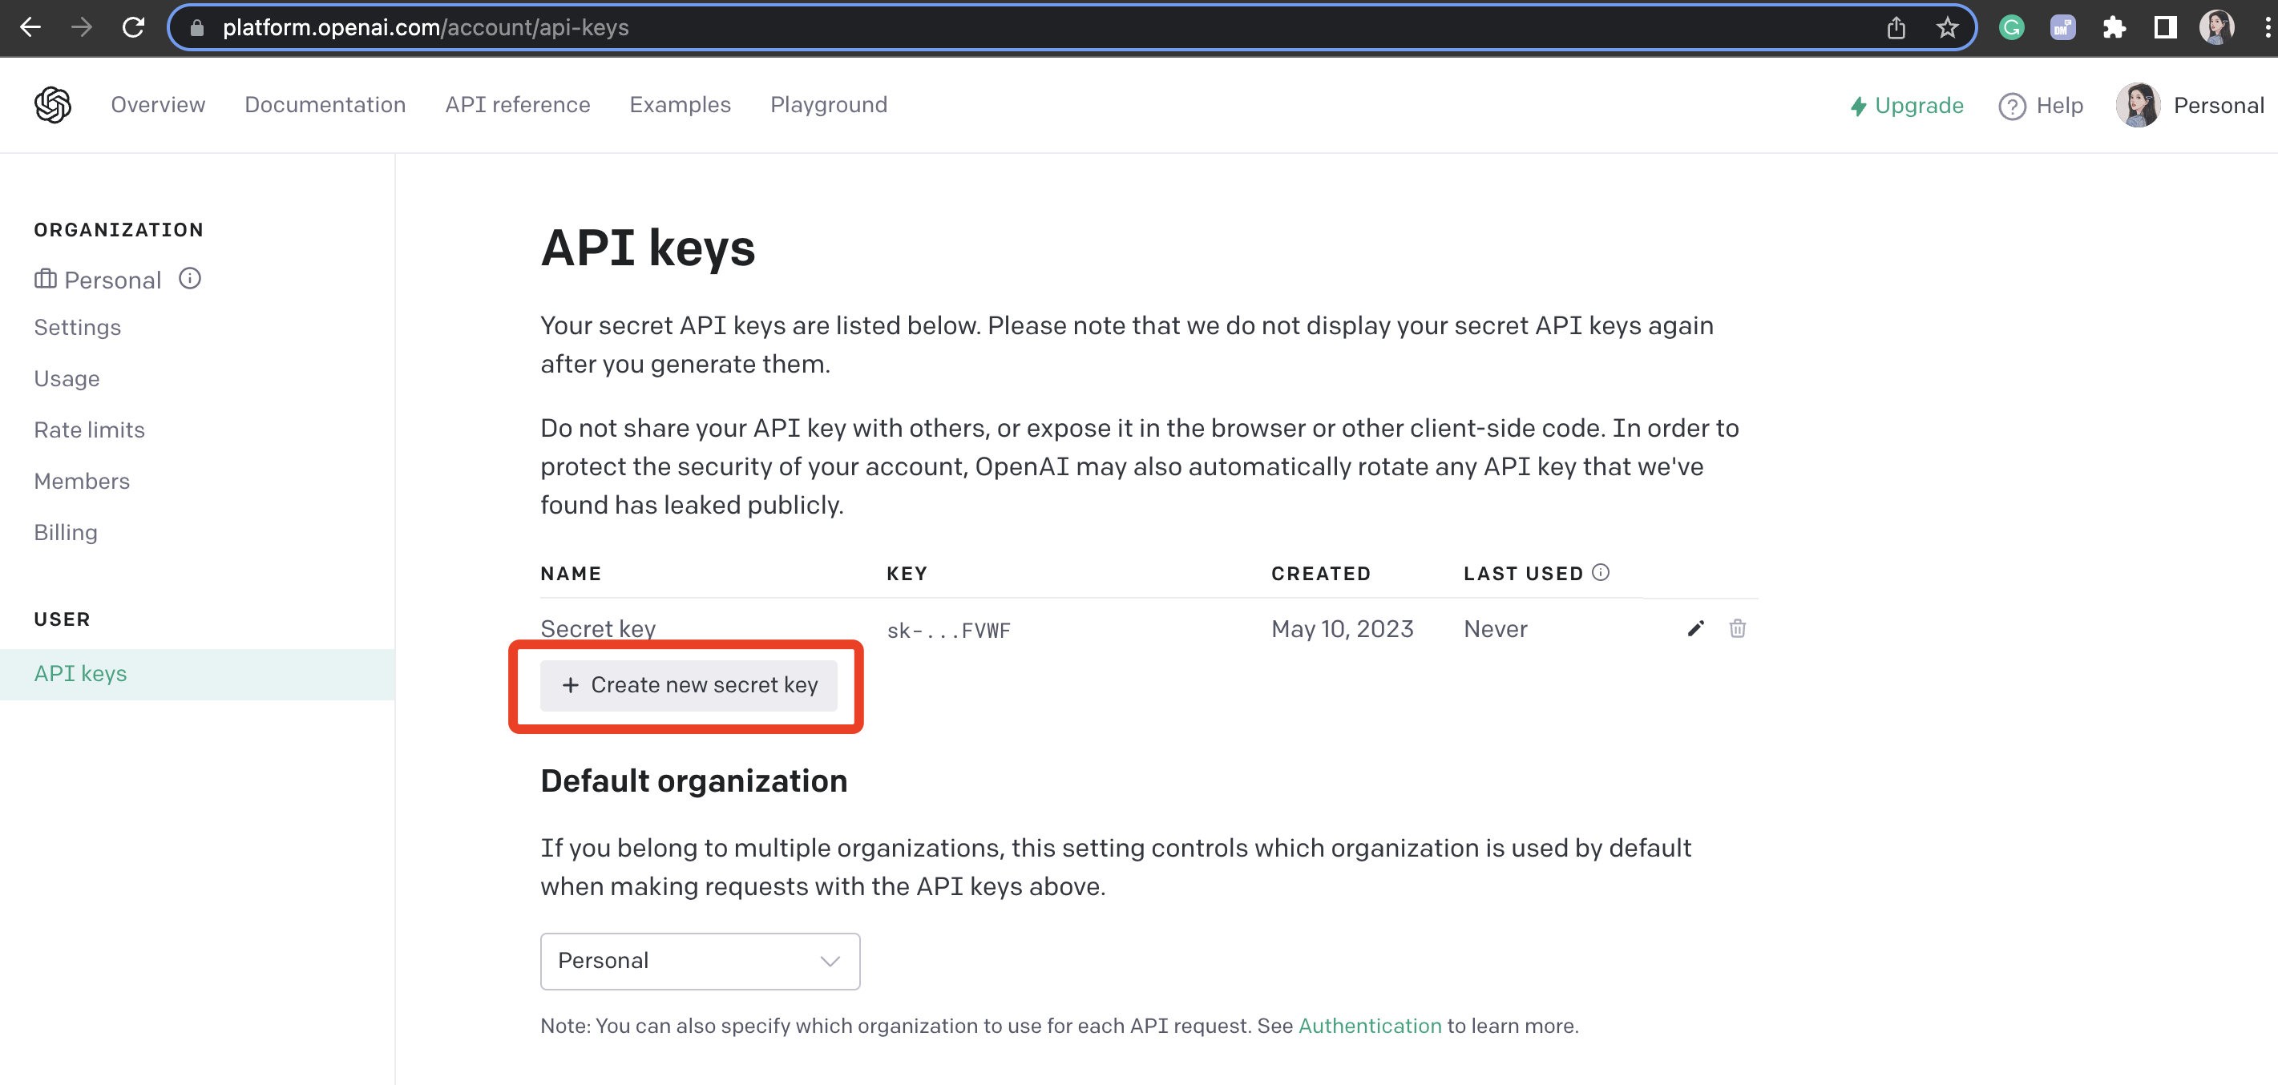This screenshot has width=2278, height=1085.
Task: Open the API reference nav item
Action: tap(517, 104)
